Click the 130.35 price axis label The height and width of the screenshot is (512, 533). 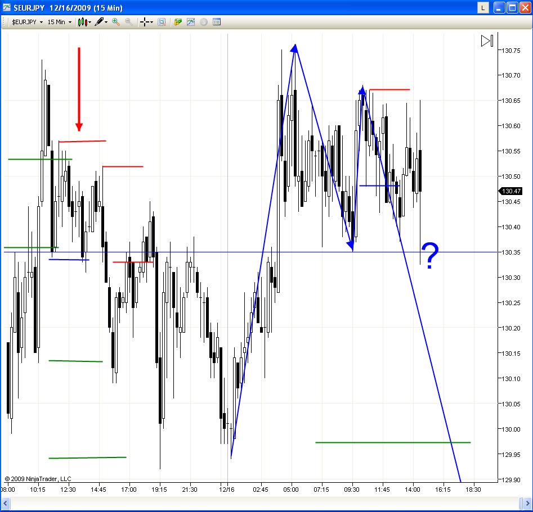(x=511, y=252)
